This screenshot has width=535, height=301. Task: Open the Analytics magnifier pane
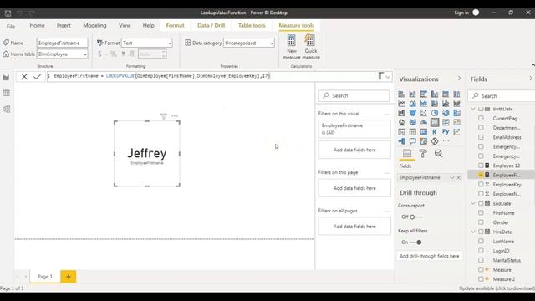click(x=439, y=154)
